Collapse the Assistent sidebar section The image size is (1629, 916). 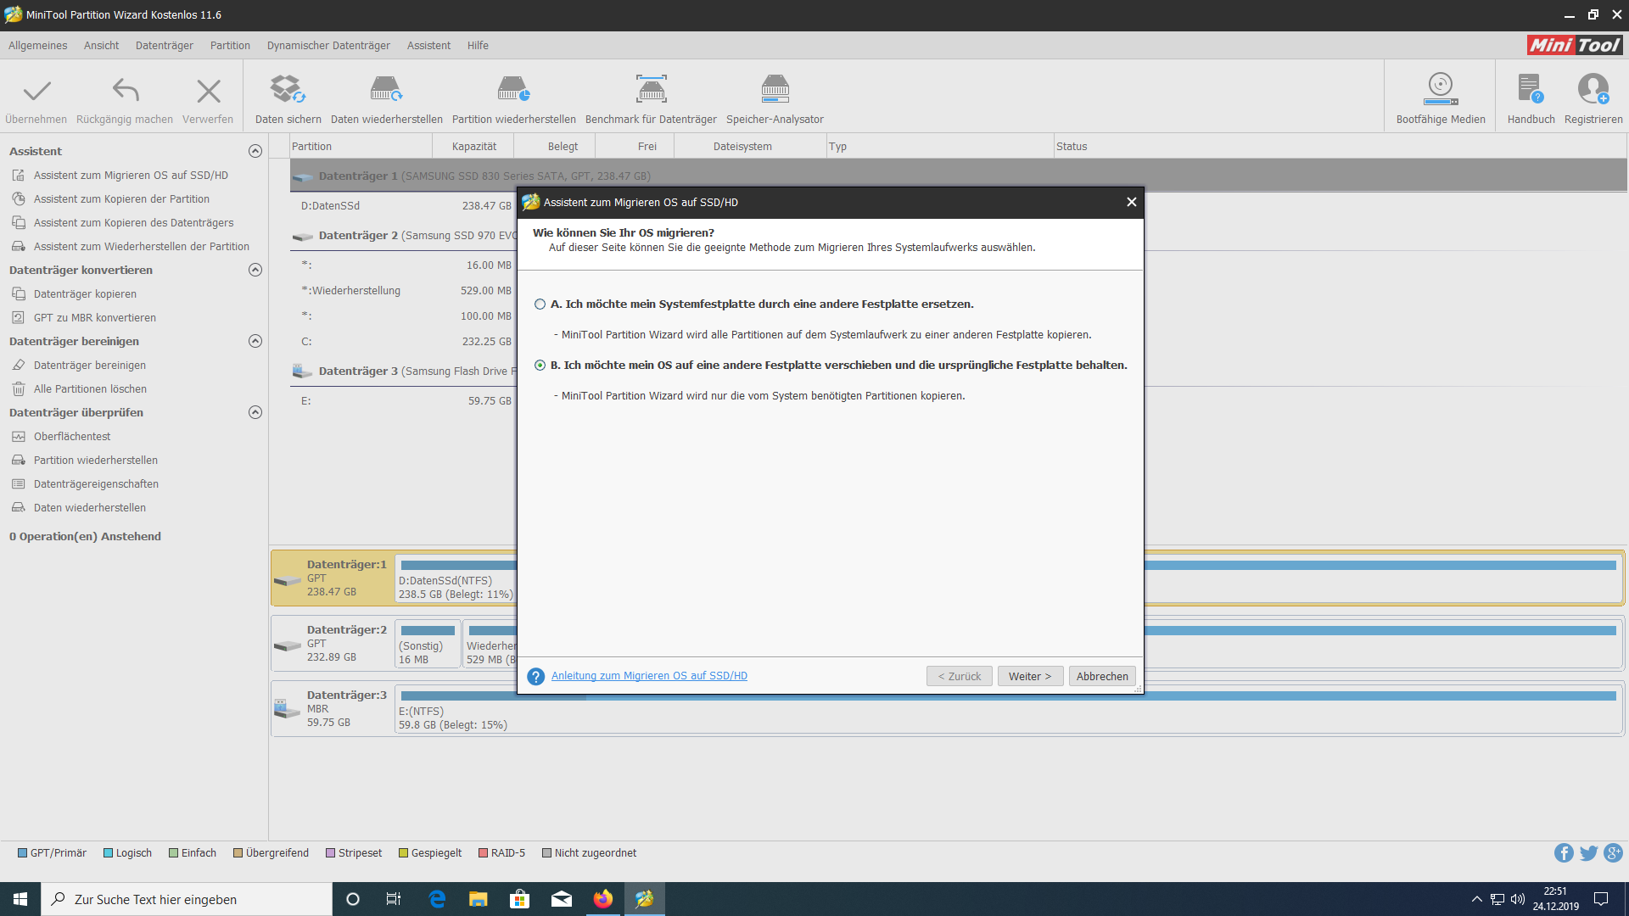[x=255, y=151]
